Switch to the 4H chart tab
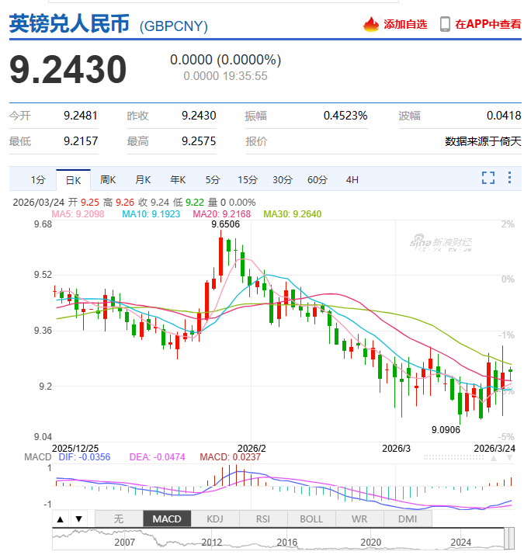The width and height of the screenshot is (524, 555). pyautogui.click(x=352, y=180)
